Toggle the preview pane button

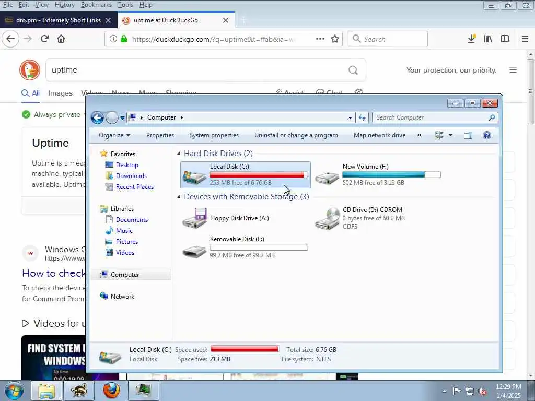point(468,135)
